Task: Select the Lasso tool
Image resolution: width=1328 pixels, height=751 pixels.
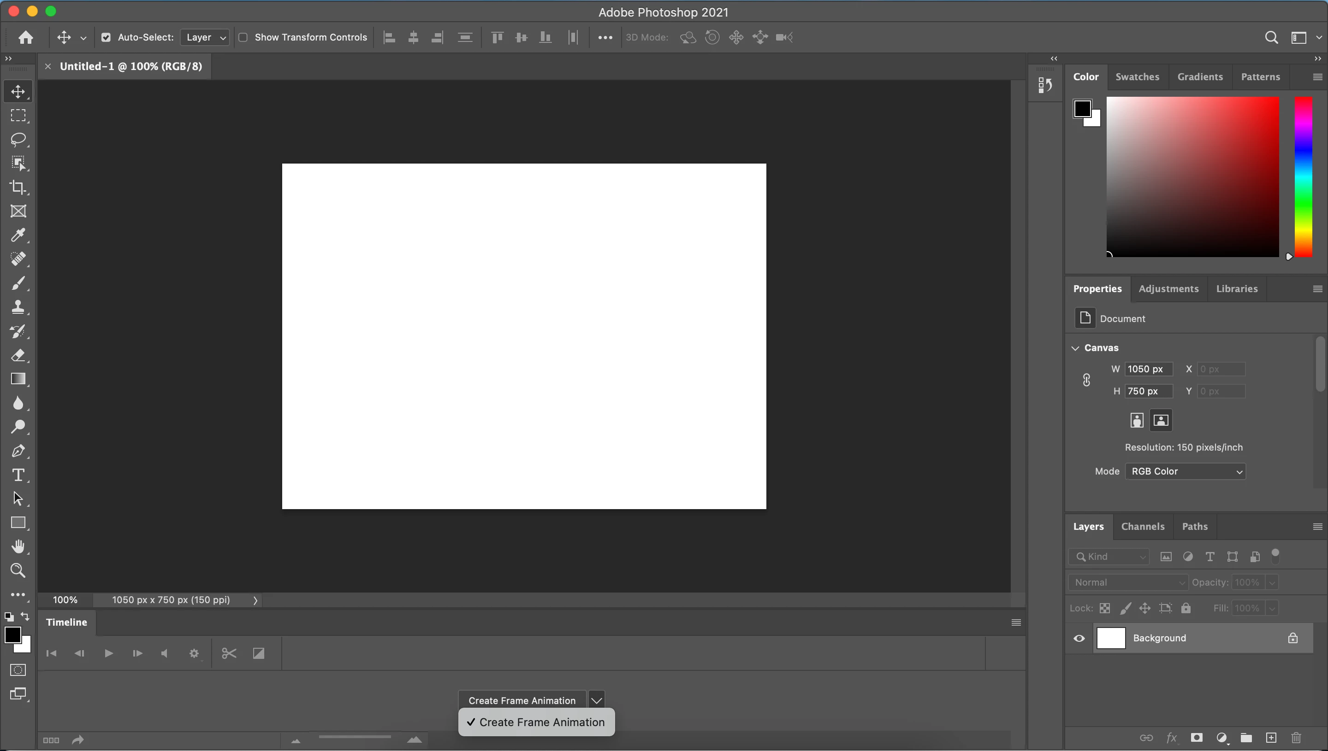Action: [x=18, y=139]
